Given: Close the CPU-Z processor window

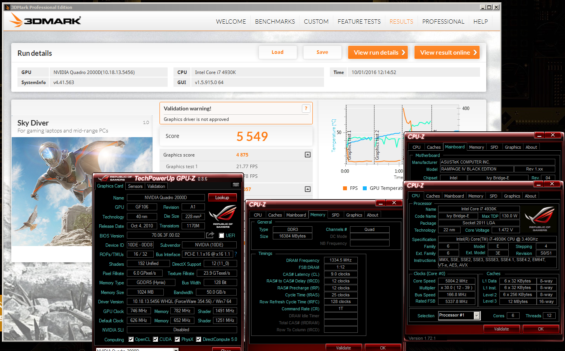Looking at the screenshot, I should 552,184.
